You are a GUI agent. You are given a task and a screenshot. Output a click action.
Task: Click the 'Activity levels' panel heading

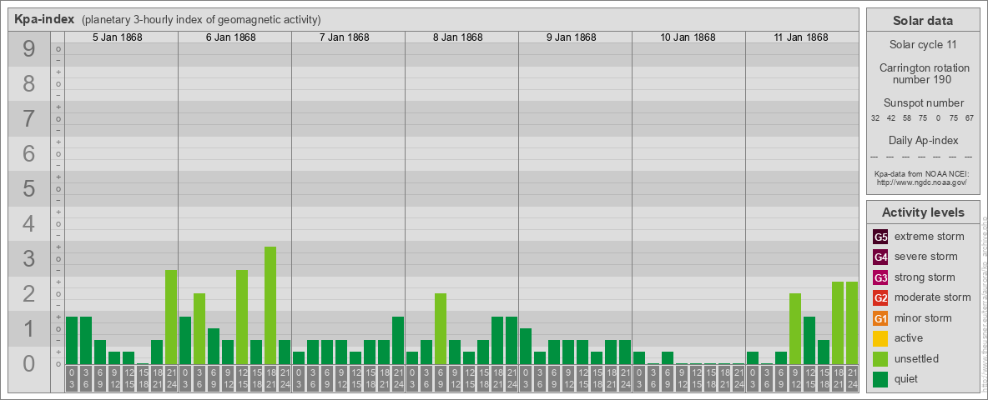pyautogui.click(x=923, y=212)
